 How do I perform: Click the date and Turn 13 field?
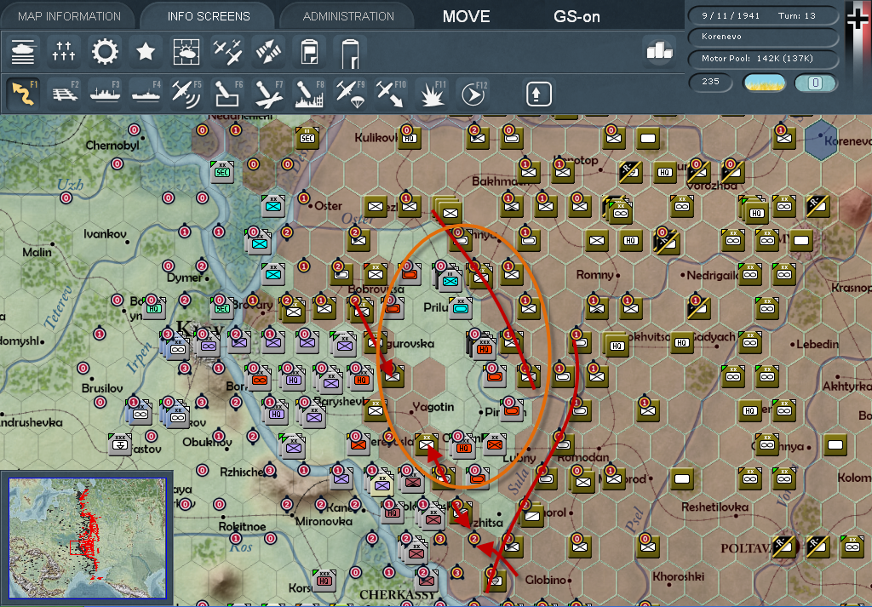pyautogui.click(x=763, y=16)
